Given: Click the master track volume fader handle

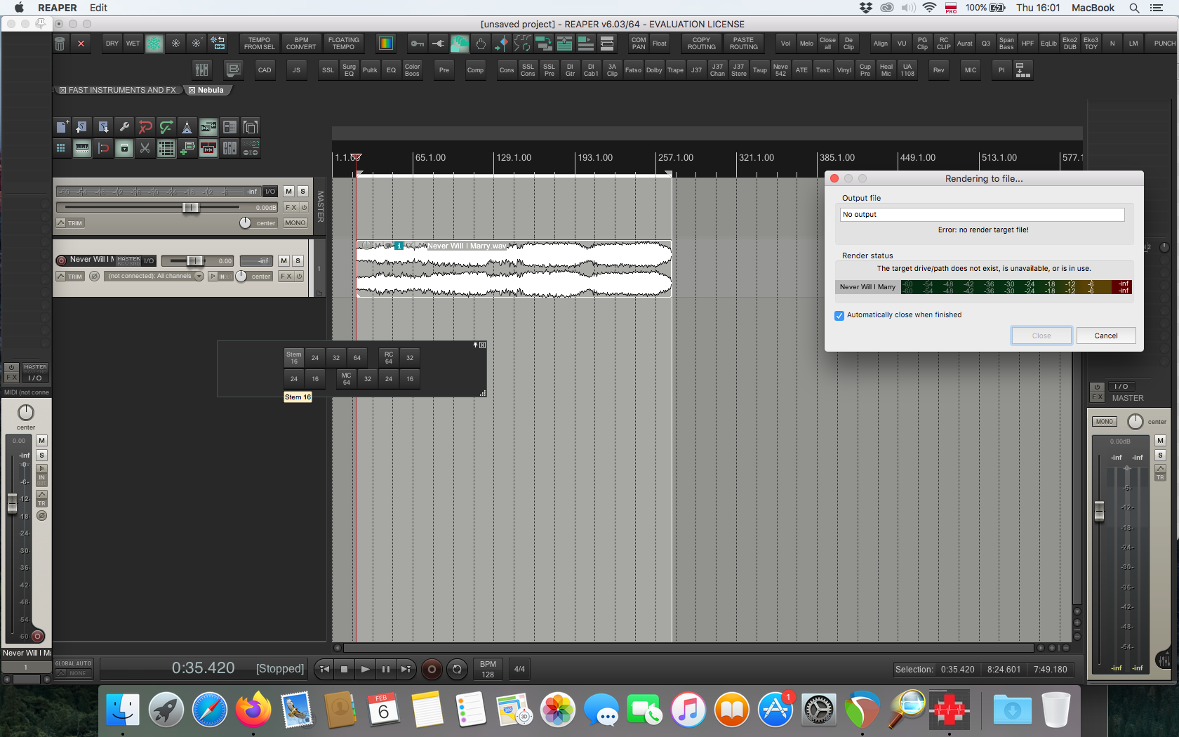Looking at the screenshot, I should pos(190,207).
